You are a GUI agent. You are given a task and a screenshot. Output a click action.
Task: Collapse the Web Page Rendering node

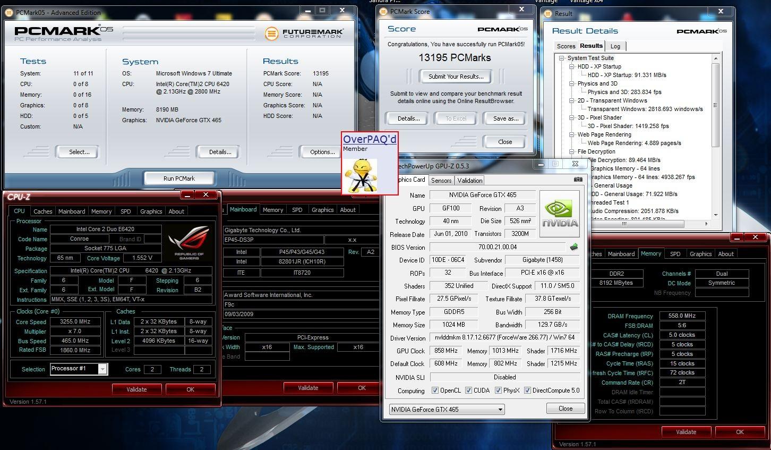tap(572, 134)
